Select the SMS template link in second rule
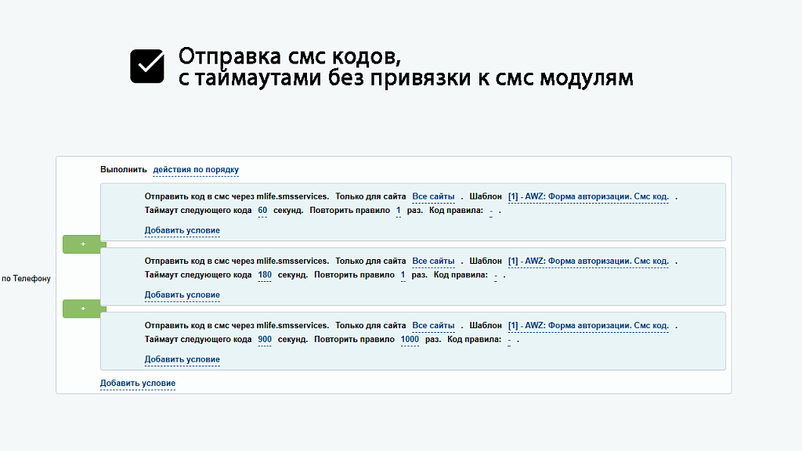Screen dimensions: 802x451 pos(589,261)
